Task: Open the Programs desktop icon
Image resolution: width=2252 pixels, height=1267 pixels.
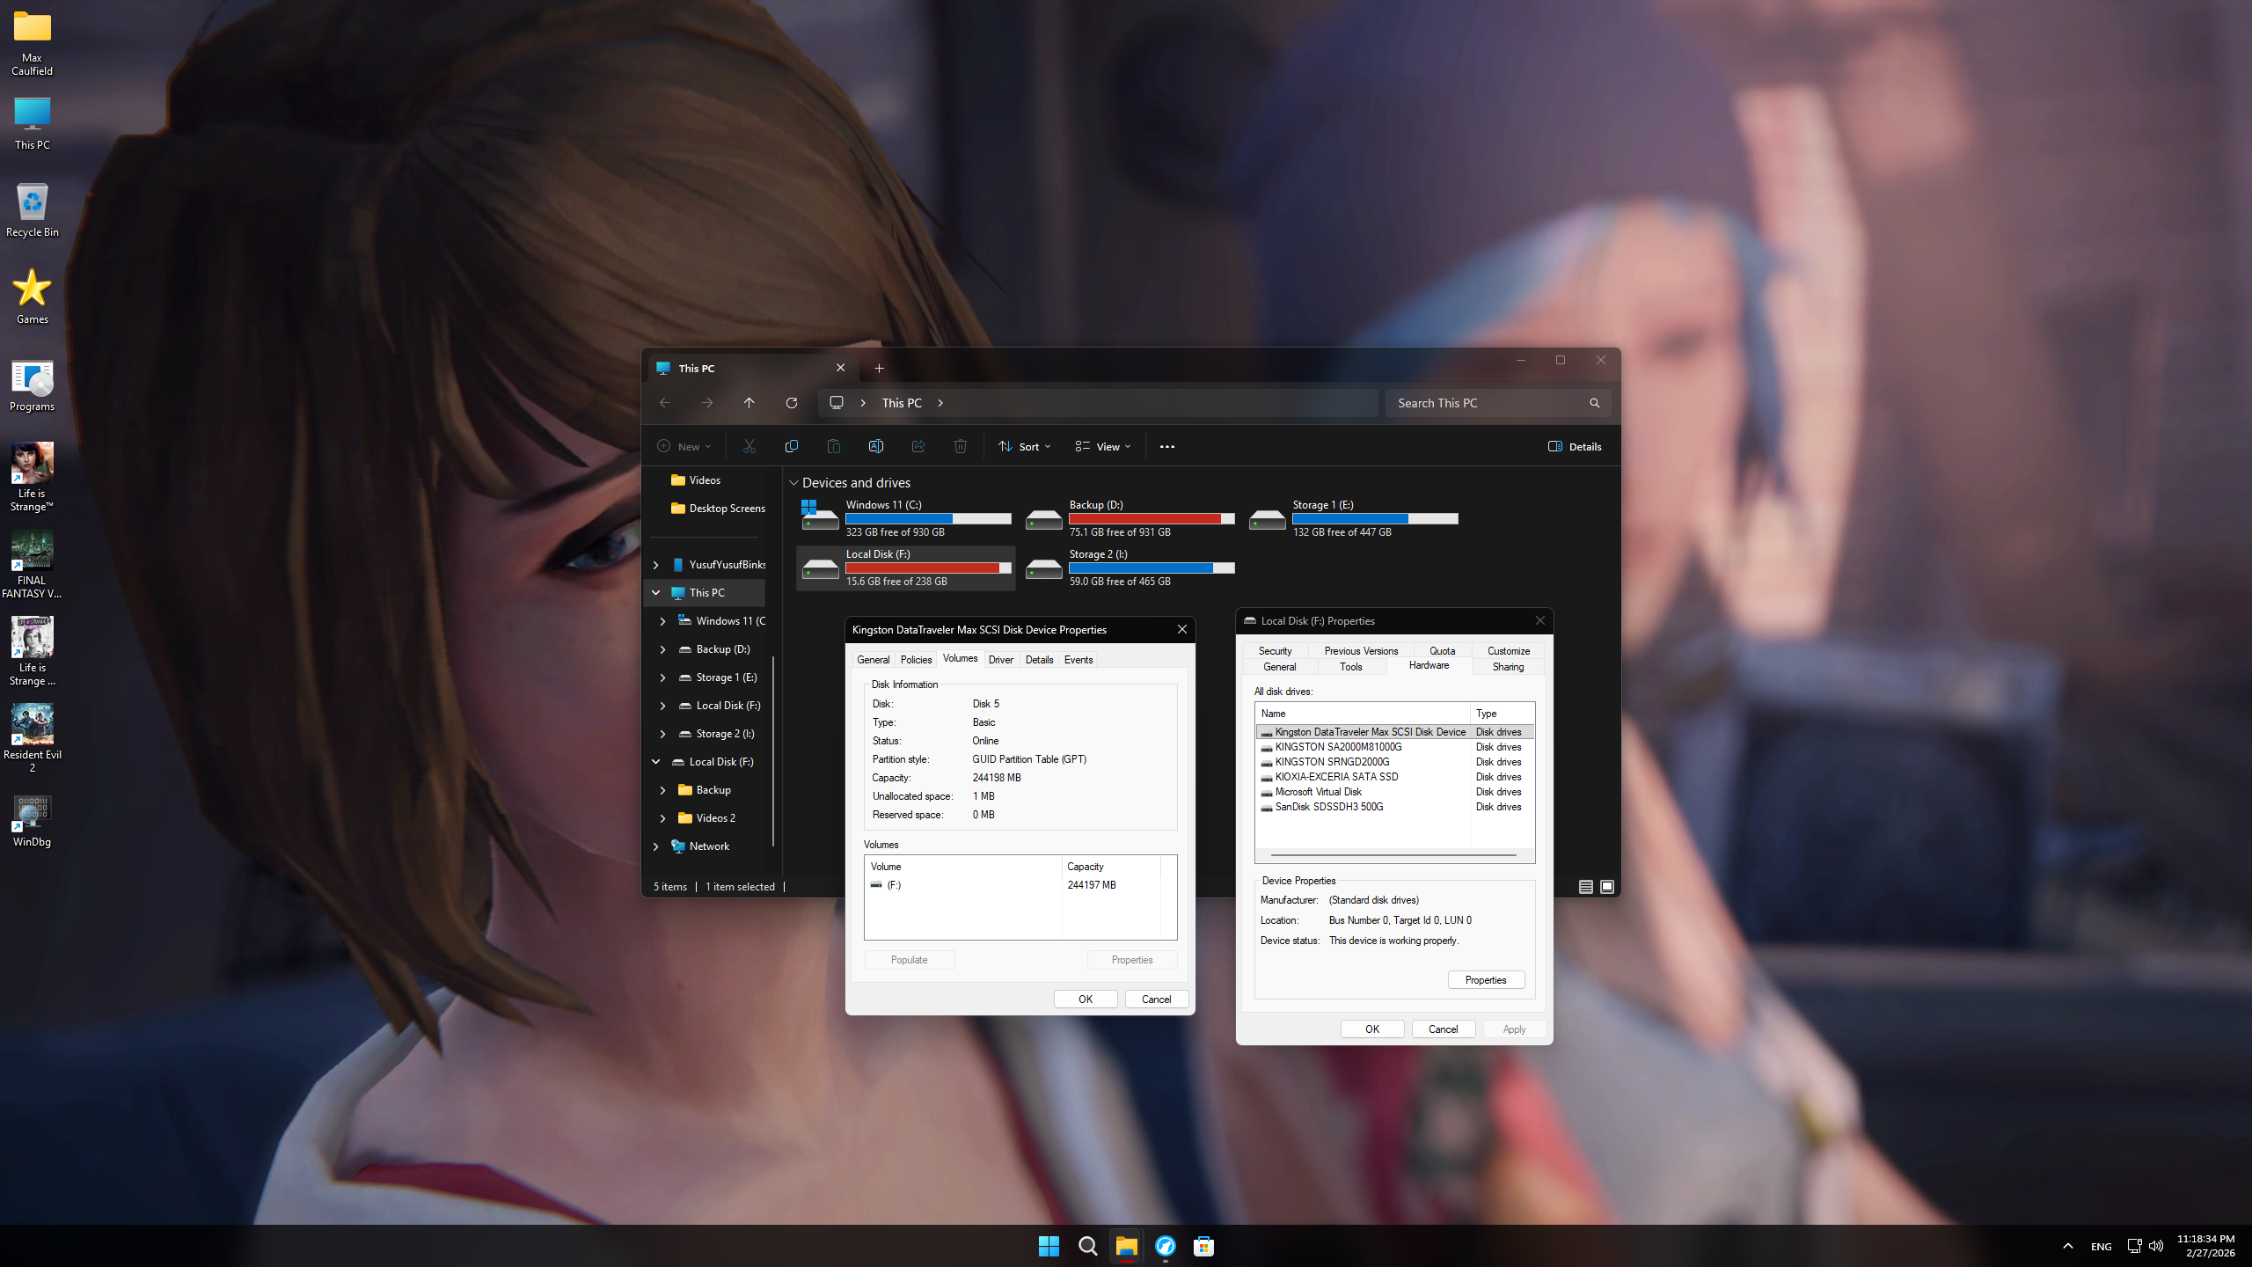Action: (32, 385)
